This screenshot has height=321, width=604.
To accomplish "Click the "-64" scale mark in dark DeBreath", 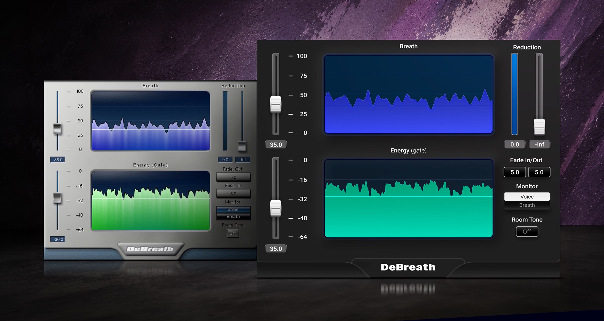I will pos(303,237).
